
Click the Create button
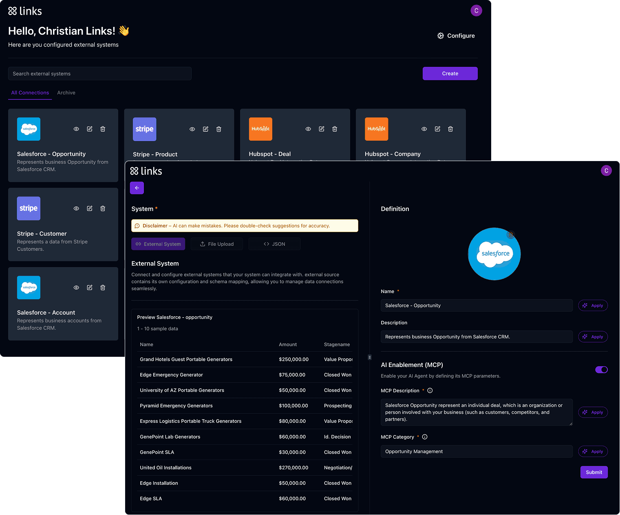tap(450, 73)
